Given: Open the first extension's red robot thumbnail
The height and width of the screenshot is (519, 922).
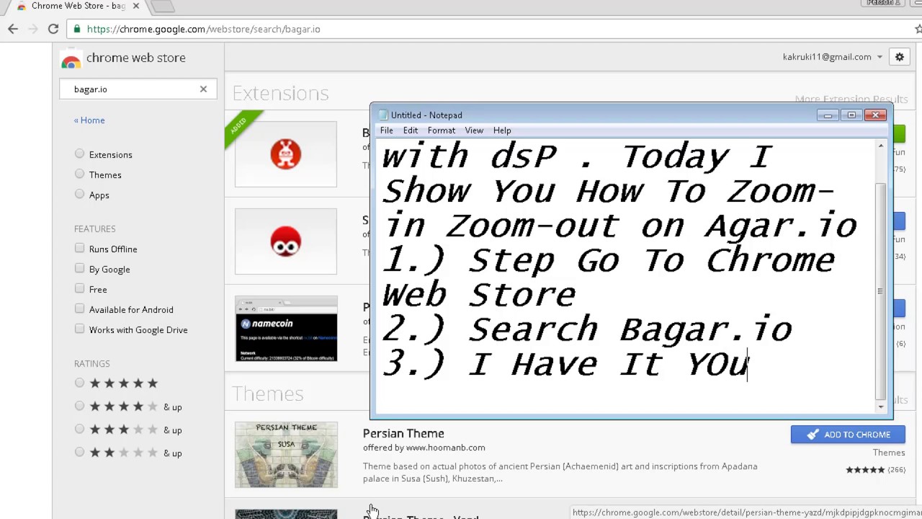Looking at the screenshot, I should [286, 154].
